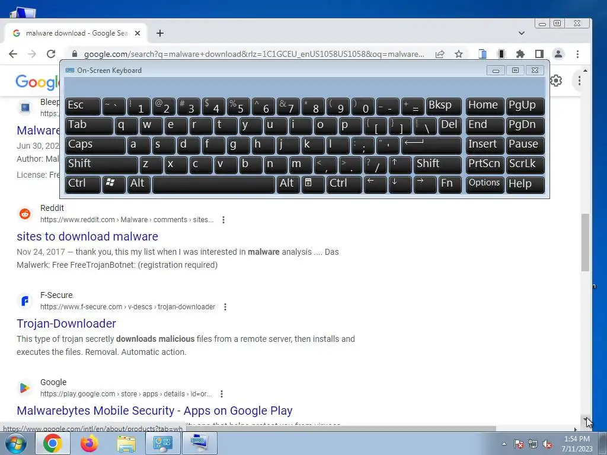Show hidden system tray icons
The image size is (607, 455).
click(x=504, y=444)
